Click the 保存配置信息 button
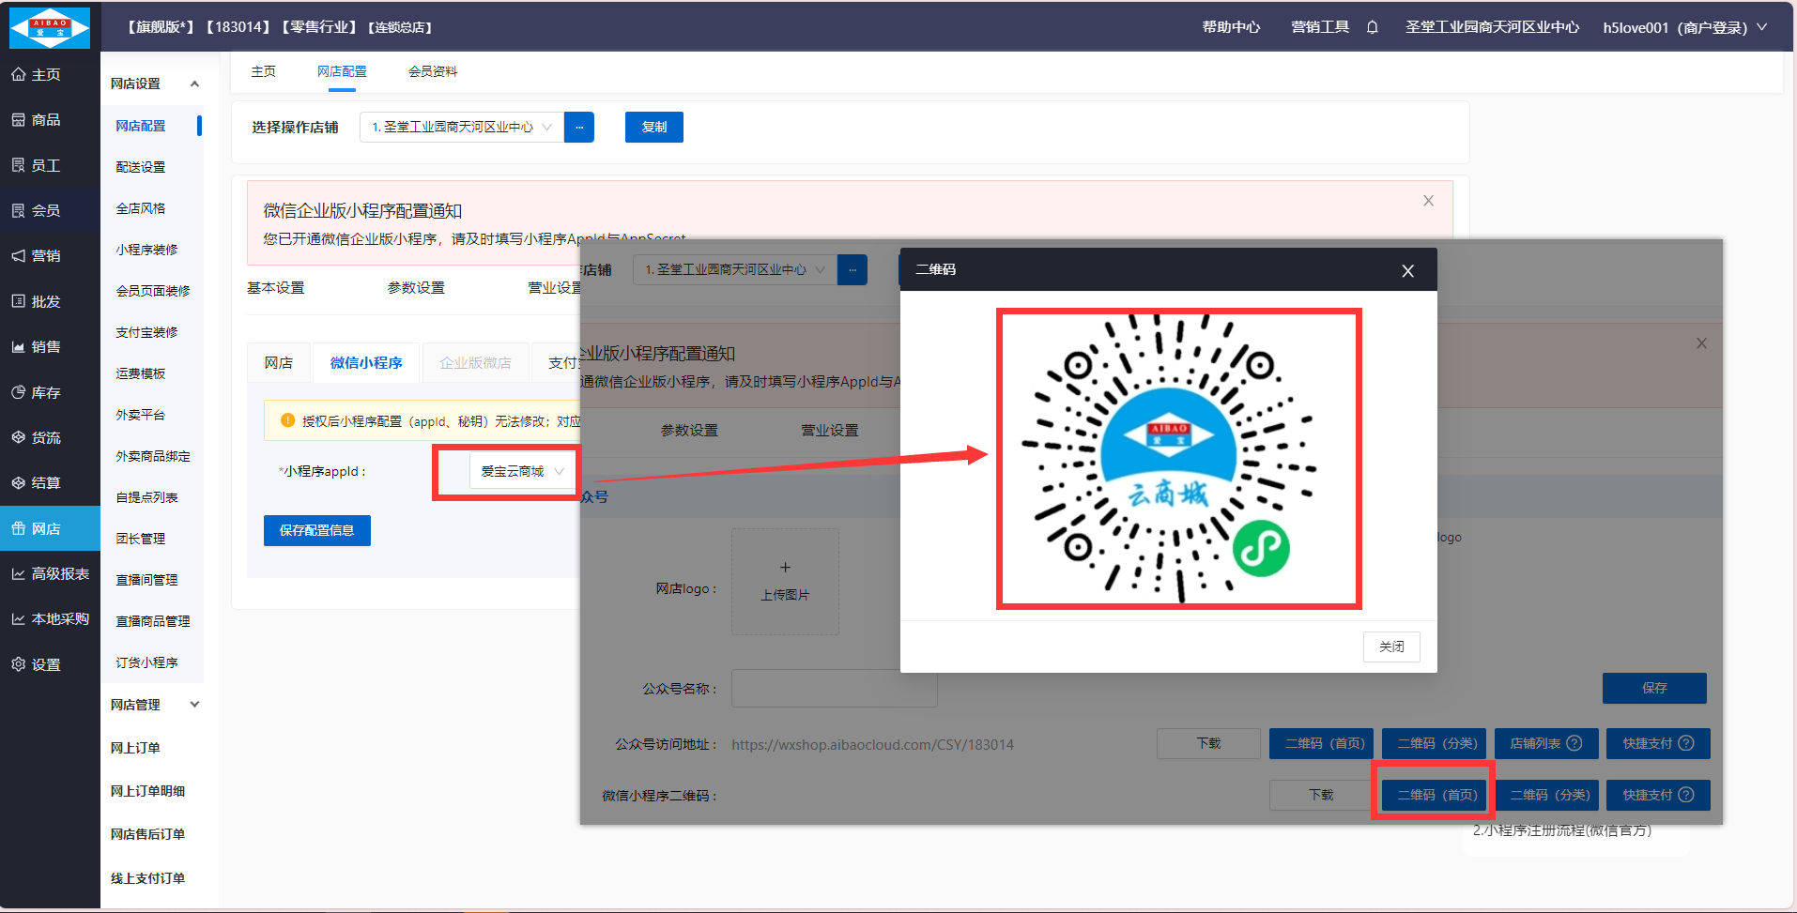 316,530
